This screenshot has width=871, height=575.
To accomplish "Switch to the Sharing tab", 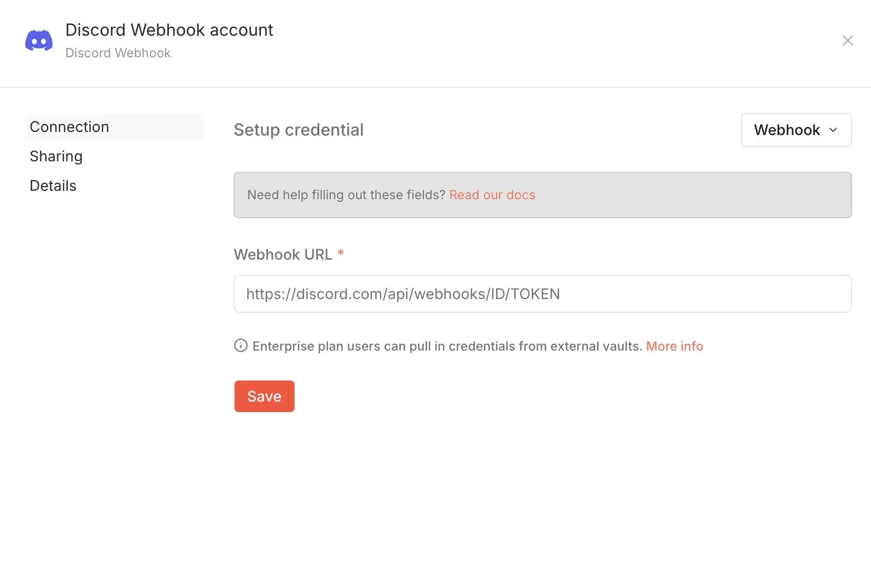I will 56,156.
